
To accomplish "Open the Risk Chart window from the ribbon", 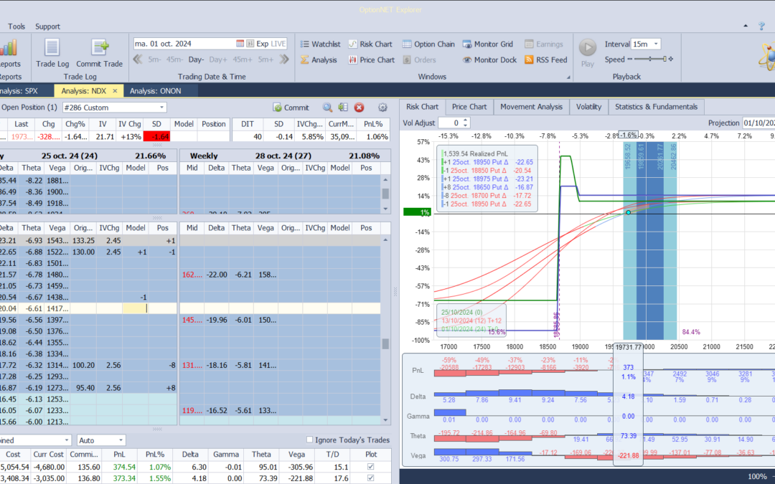I will [370, 44].
